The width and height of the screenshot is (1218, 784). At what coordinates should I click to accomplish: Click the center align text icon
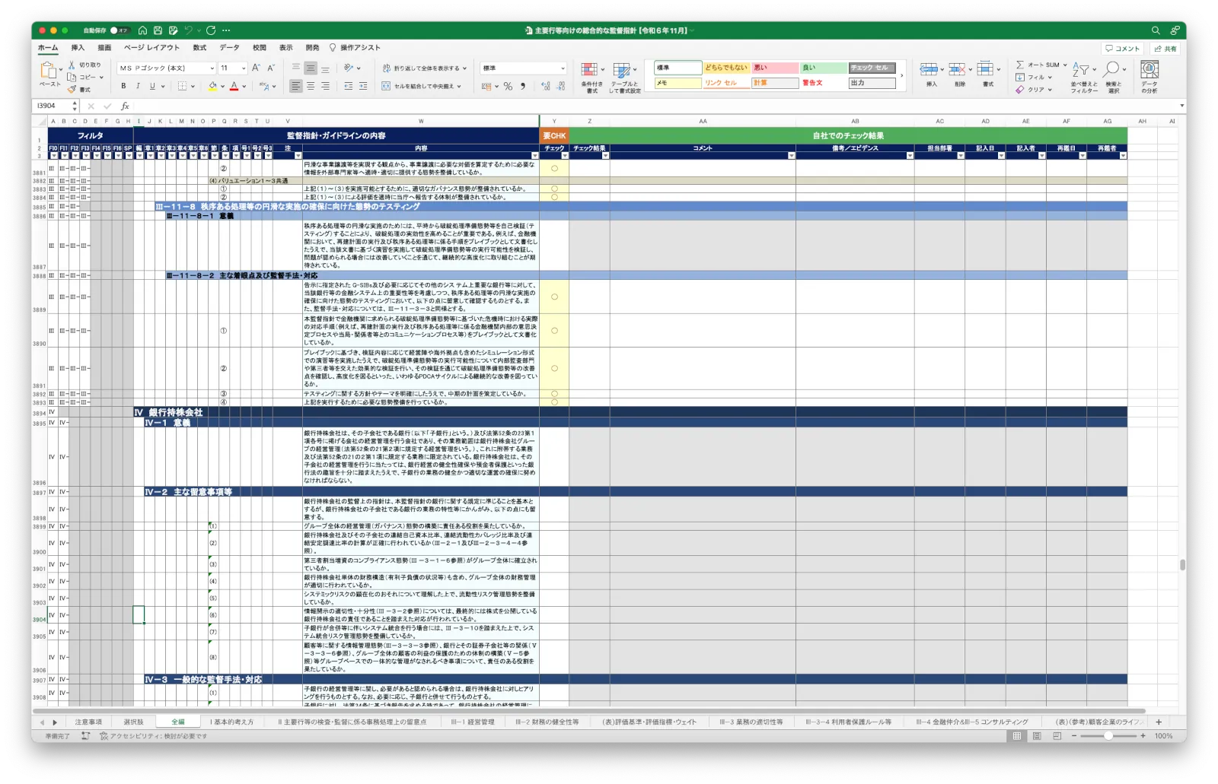(x=311, y=87)
